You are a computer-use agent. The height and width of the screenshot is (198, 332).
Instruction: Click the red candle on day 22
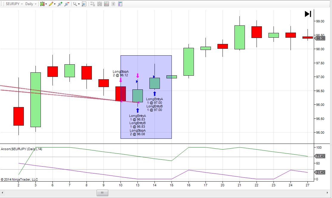tap(257, 32)
